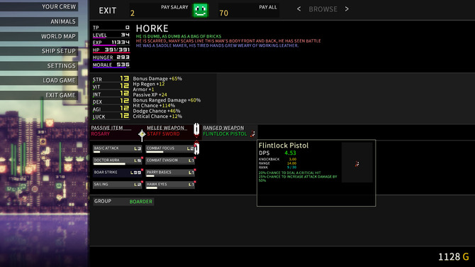Screen dimensions: 475x267
Task: Browse to next crew member arrow
Action: [347, 9]
